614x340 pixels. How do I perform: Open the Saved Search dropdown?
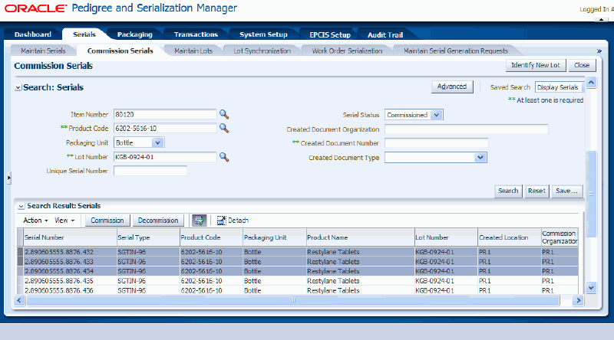coord(560,87)
